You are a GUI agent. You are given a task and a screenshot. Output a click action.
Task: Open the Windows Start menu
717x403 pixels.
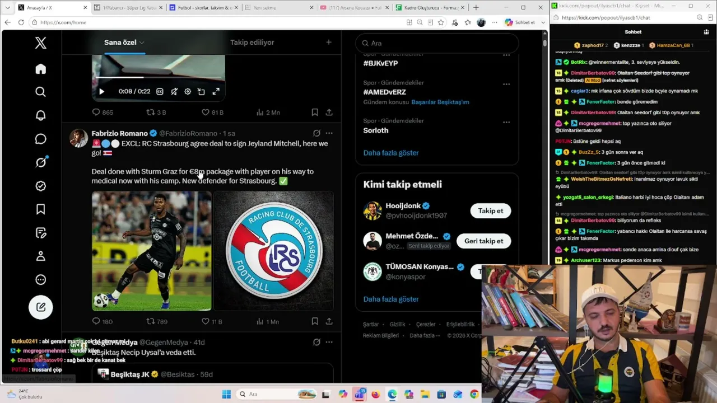point(226,394)
